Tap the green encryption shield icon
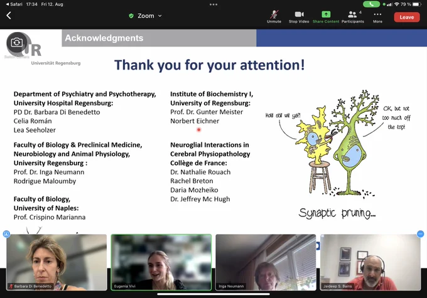Image resolution: width=427 pixels, height=298 pixels. click(131, 16)
